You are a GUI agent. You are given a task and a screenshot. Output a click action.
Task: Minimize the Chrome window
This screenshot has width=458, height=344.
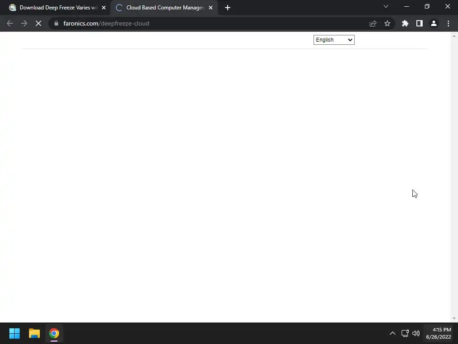406,6
